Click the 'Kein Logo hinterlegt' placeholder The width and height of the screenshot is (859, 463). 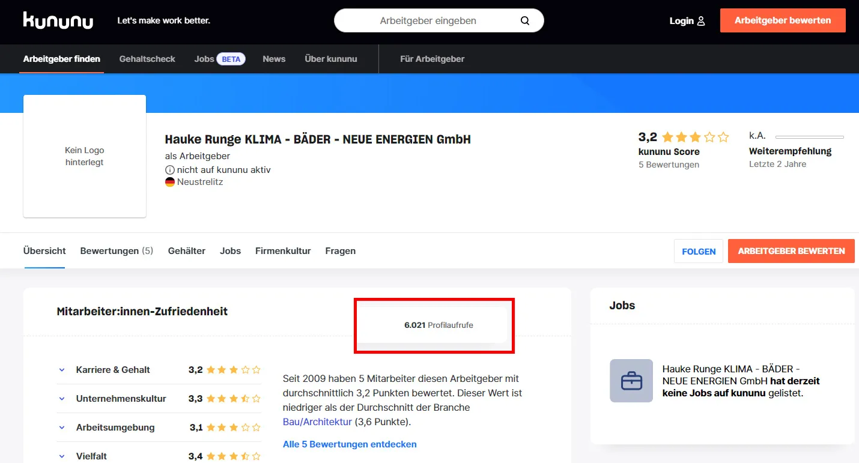point(85,156)
